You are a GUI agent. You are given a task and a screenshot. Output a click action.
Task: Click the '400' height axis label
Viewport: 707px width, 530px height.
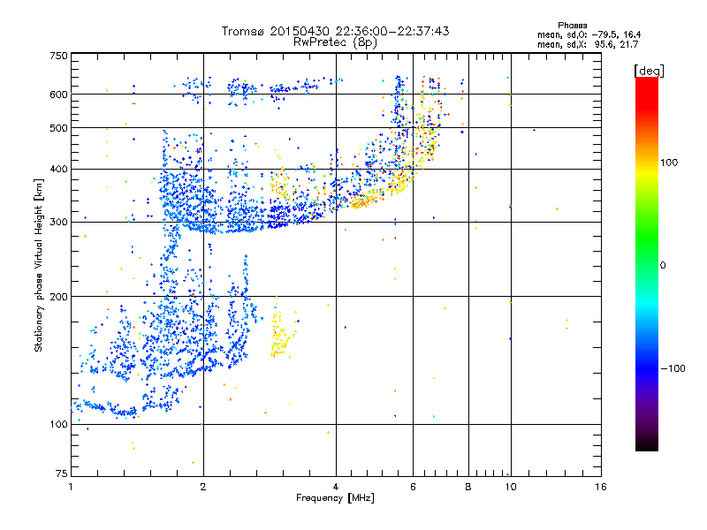point(58,170)
